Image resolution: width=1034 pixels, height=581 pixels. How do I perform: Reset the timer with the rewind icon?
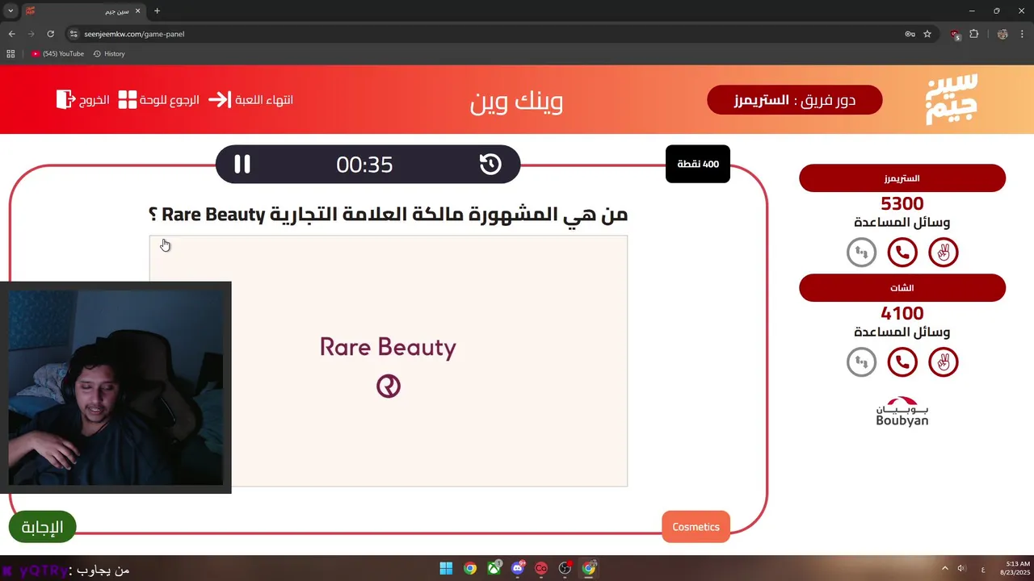pos(490,165)
